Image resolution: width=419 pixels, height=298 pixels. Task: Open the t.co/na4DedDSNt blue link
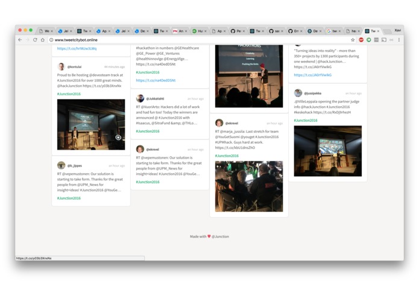[156, 80]
